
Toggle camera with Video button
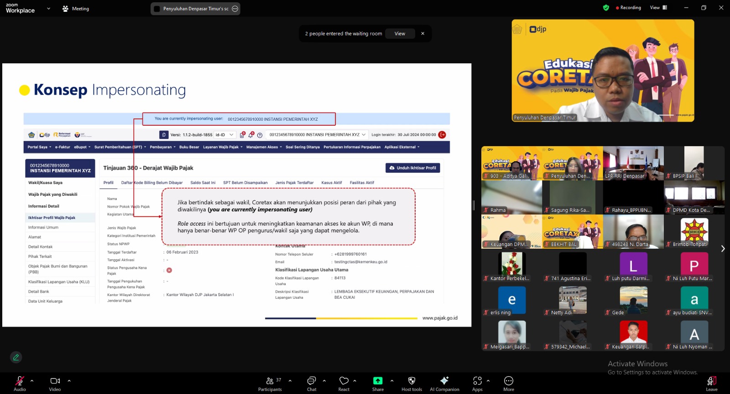pyautogui.click(x=55, y=381)
